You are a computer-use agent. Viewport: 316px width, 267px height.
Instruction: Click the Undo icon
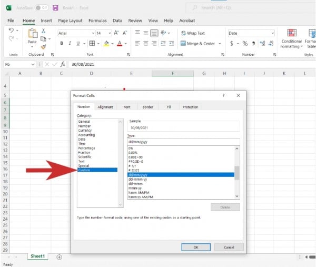pos(11,31)
